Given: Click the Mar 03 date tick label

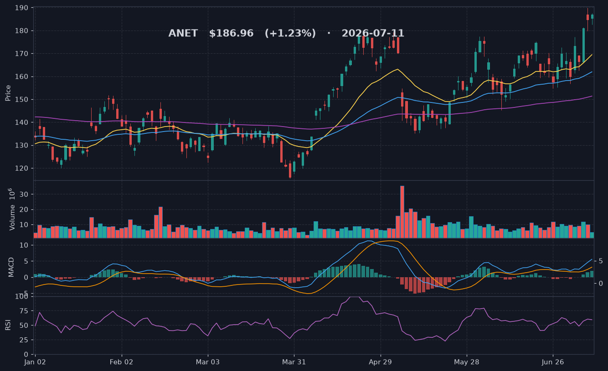Looking at the screenshot, I should [x=208, y=362].
